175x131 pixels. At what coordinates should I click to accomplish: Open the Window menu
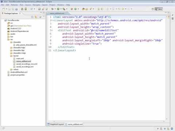pyautogui.click(x=61, y=5)
